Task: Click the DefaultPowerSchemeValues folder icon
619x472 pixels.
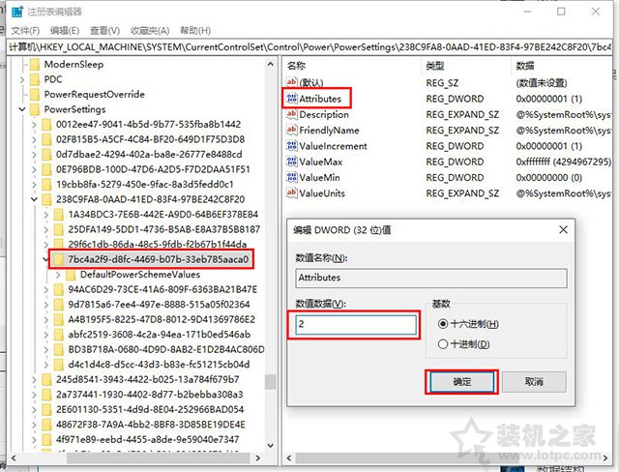Action: [71, 275]
